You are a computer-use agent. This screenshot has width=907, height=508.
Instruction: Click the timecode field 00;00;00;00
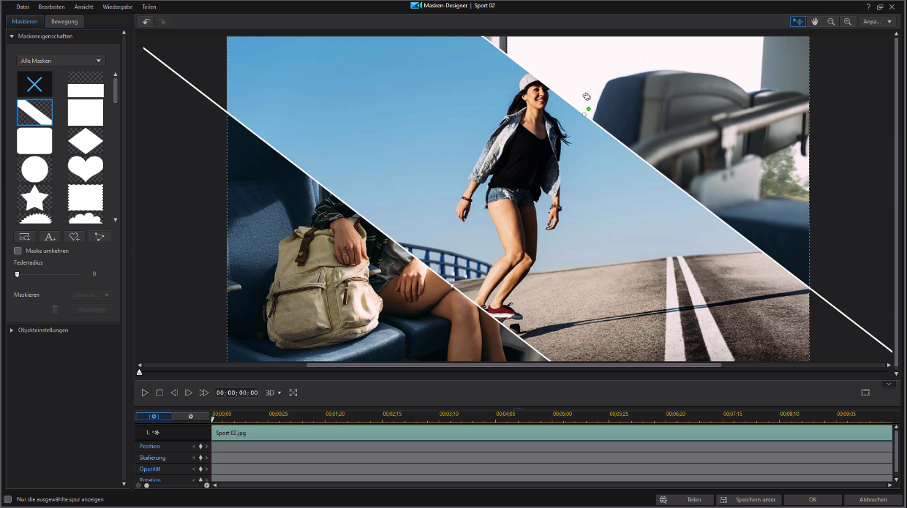(237, 393)
